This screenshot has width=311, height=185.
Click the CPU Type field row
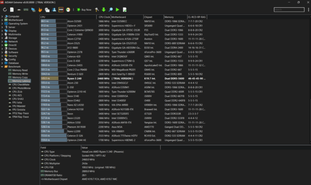coord(100,152)
